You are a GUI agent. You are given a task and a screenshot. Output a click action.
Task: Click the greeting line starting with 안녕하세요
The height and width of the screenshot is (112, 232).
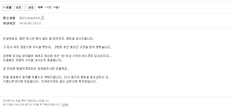click(48, 39)
